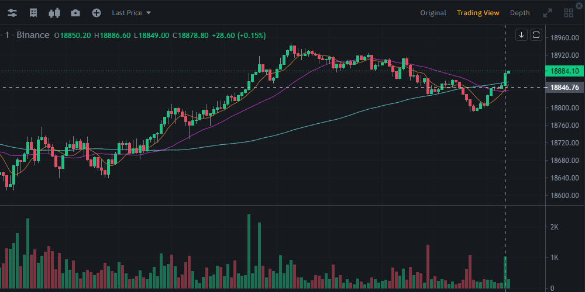
Task: Click the 1K volume axis label
Action: click(555, 258)
